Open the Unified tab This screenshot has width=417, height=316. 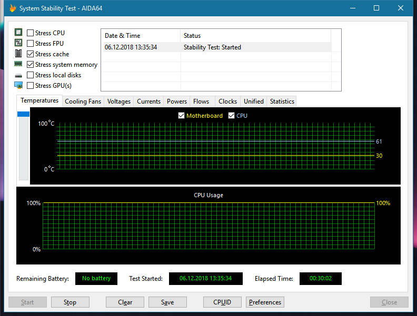click(254, 101)
